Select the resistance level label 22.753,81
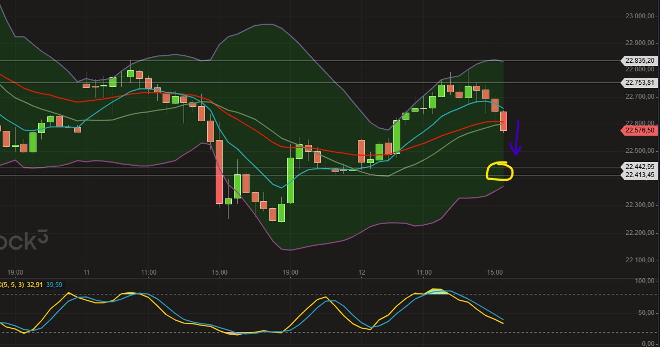The width and height of the screenshot is (660, 347). coord(639,83)
